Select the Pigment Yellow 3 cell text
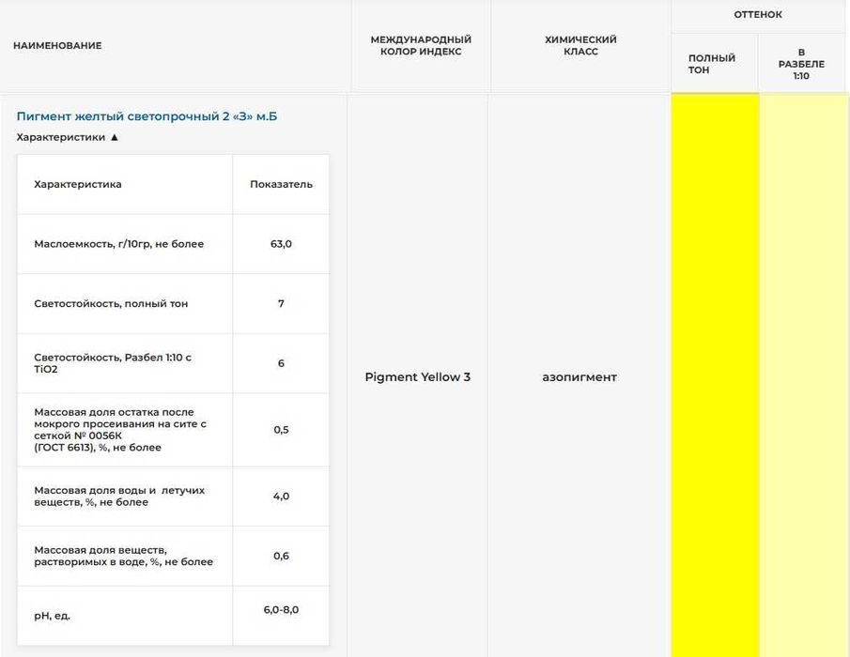The height and width of the screenshot is (657, 850). tap(417, 377)
